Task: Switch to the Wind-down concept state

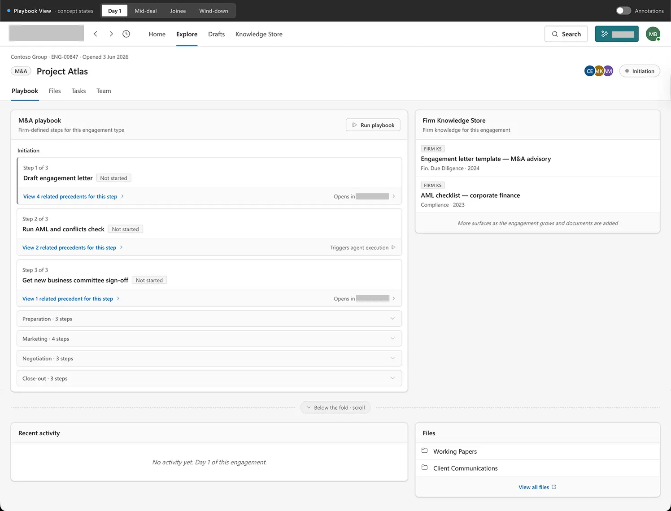Action: 213,11
